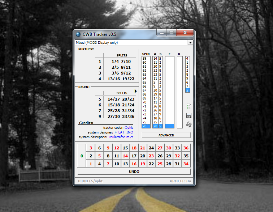This screenshot has height=212, width=273.
Task: Click red number 14 on the board
Action: pos(125,156)
